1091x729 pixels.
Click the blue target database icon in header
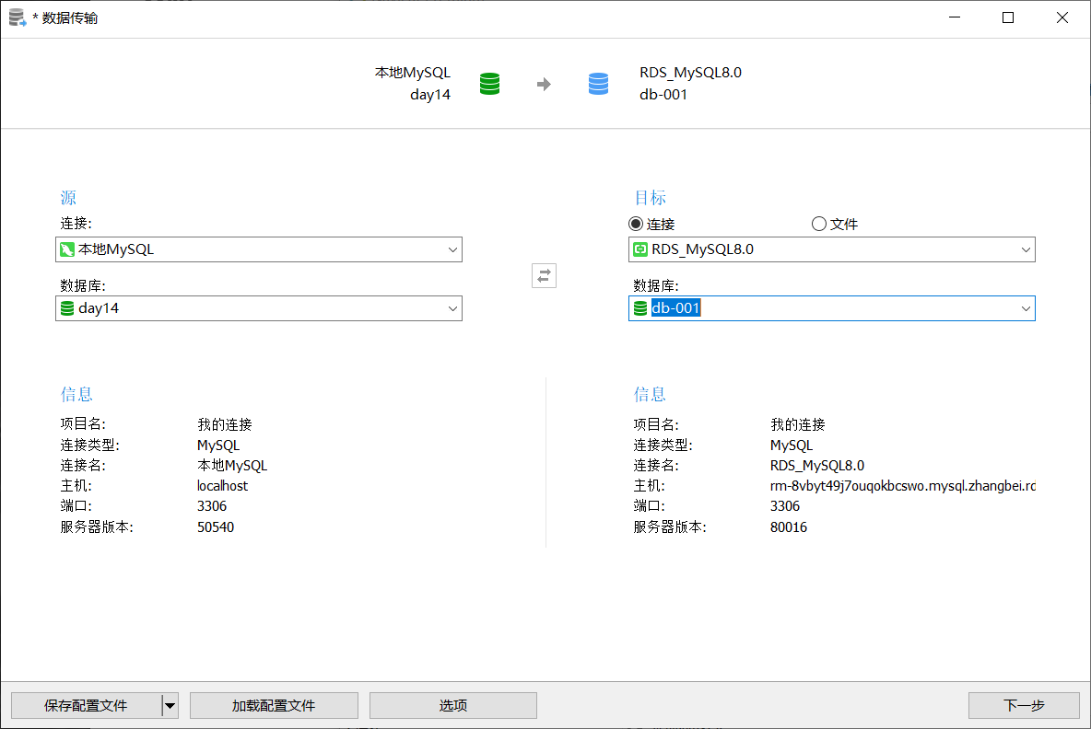598,84
